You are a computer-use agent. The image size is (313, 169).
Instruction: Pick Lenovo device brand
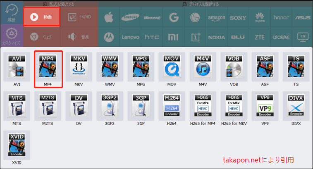(x=130, y=37)
